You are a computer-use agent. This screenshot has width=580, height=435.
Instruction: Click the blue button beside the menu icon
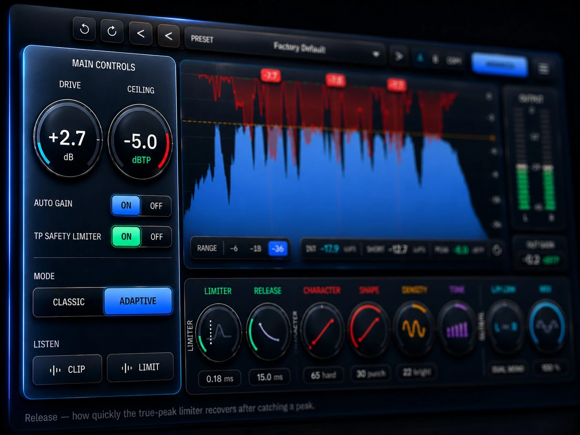tap(500, 65)
